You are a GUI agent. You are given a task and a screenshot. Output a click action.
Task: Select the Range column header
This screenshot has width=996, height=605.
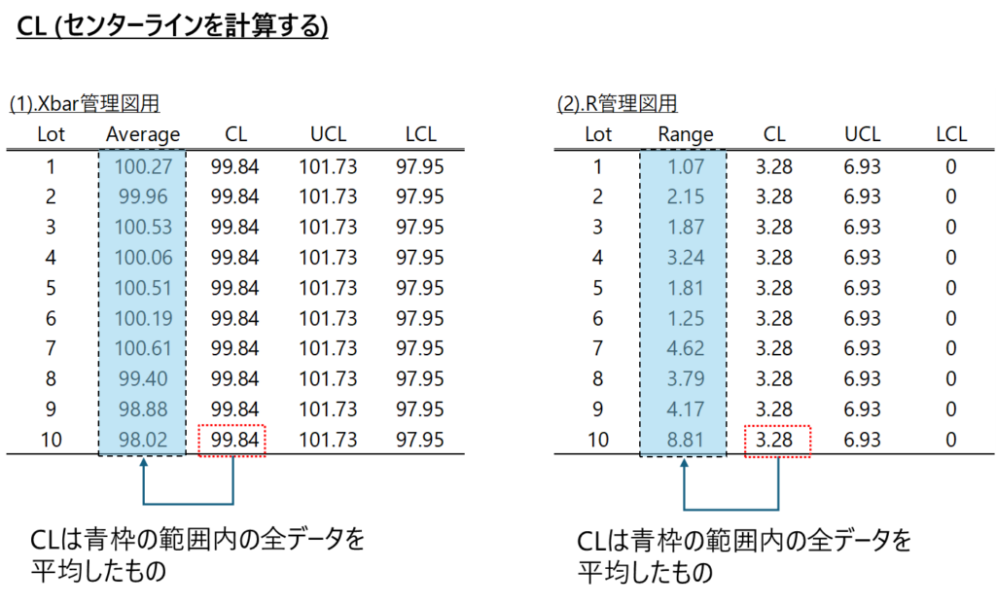(685, 134)
